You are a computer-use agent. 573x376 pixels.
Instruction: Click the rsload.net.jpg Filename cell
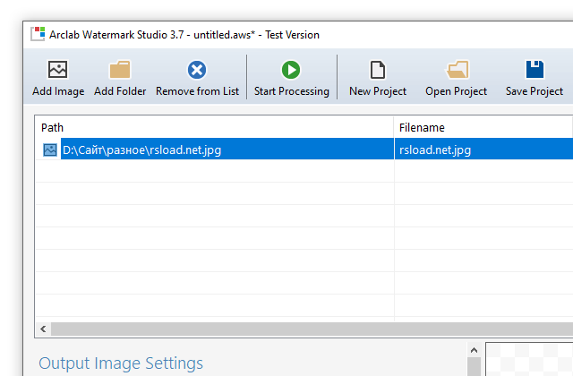(435, 150)
